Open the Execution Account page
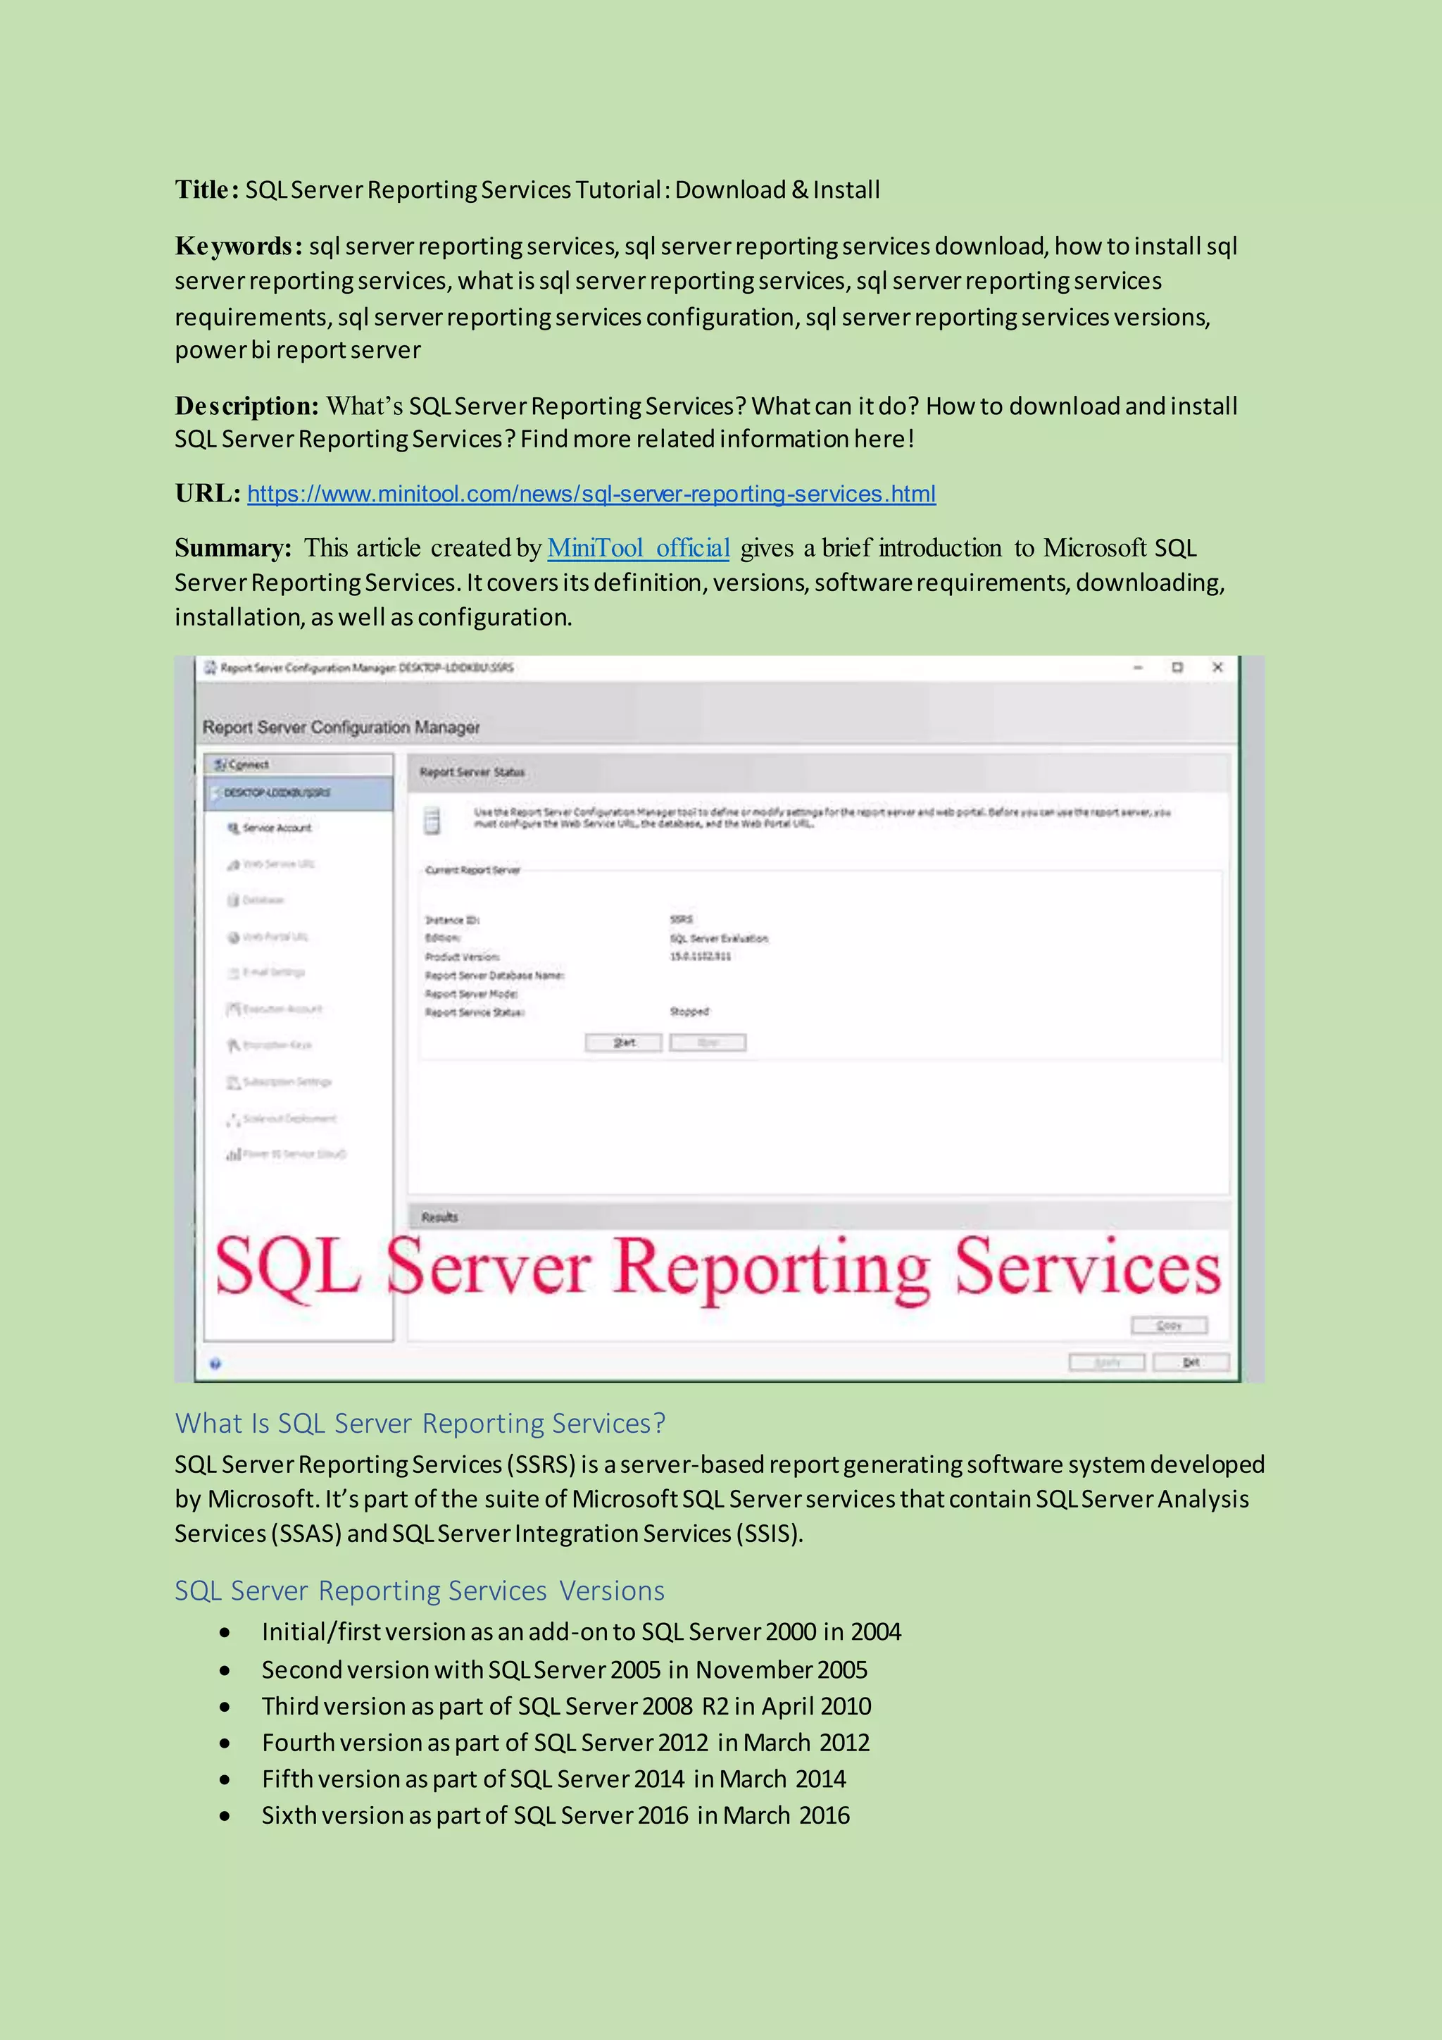 [x=282, y=1009]
